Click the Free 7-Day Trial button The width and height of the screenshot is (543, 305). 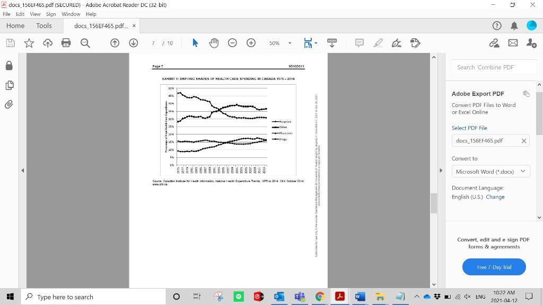[494, 267]
